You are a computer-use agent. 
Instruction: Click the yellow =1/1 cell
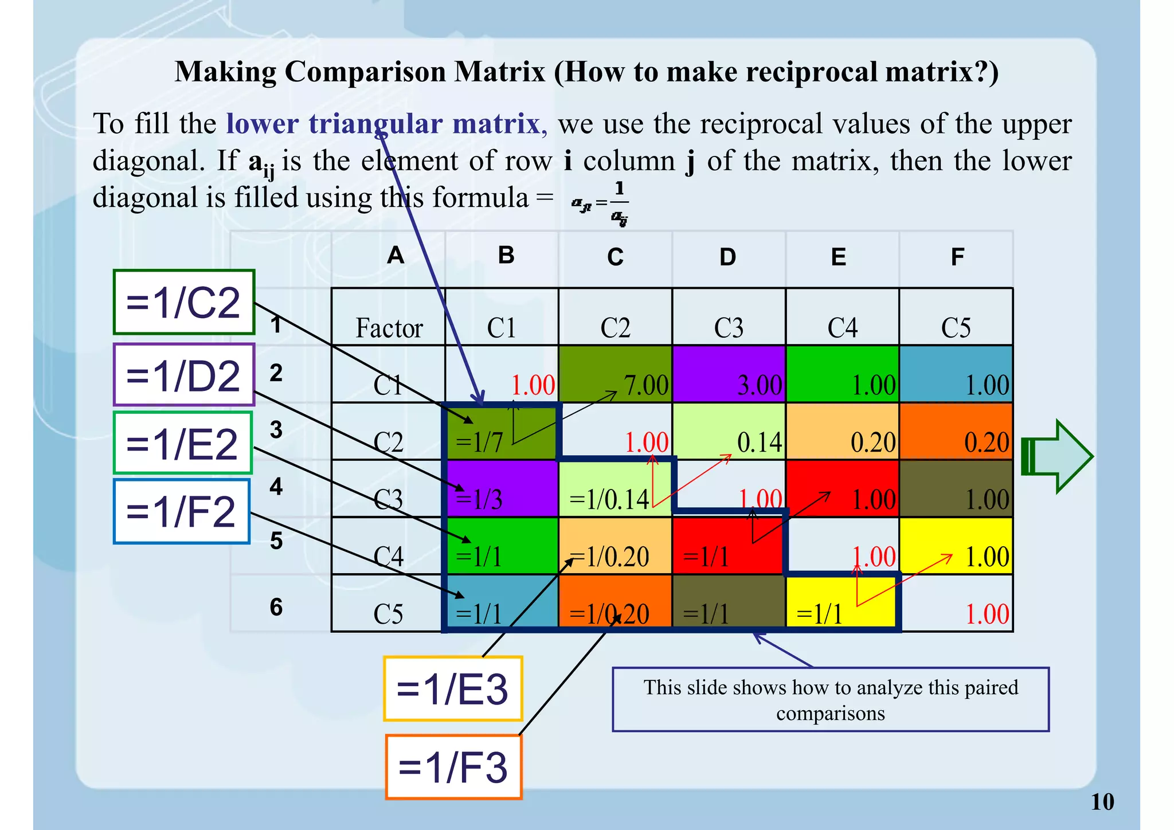pyautogui.click(x=840, y=601)
